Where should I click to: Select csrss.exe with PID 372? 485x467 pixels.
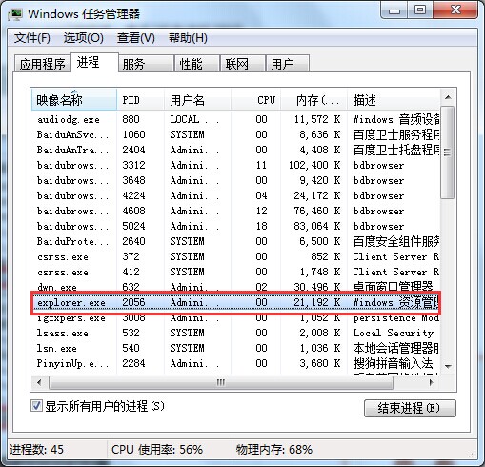236,256
